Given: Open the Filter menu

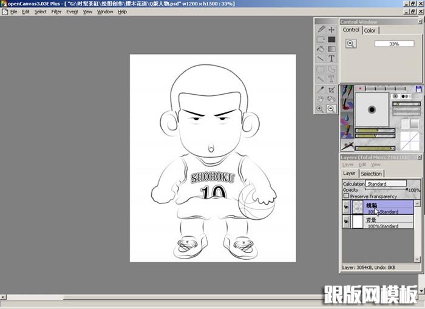Looking at the screenshot, I should coord(56,12).
